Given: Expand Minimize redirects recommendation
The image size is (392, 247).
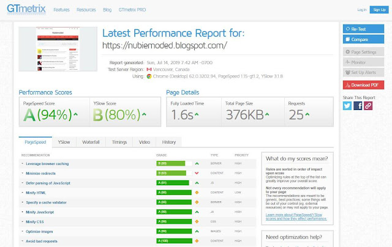Looking at the screenshot, I should 40,174.
